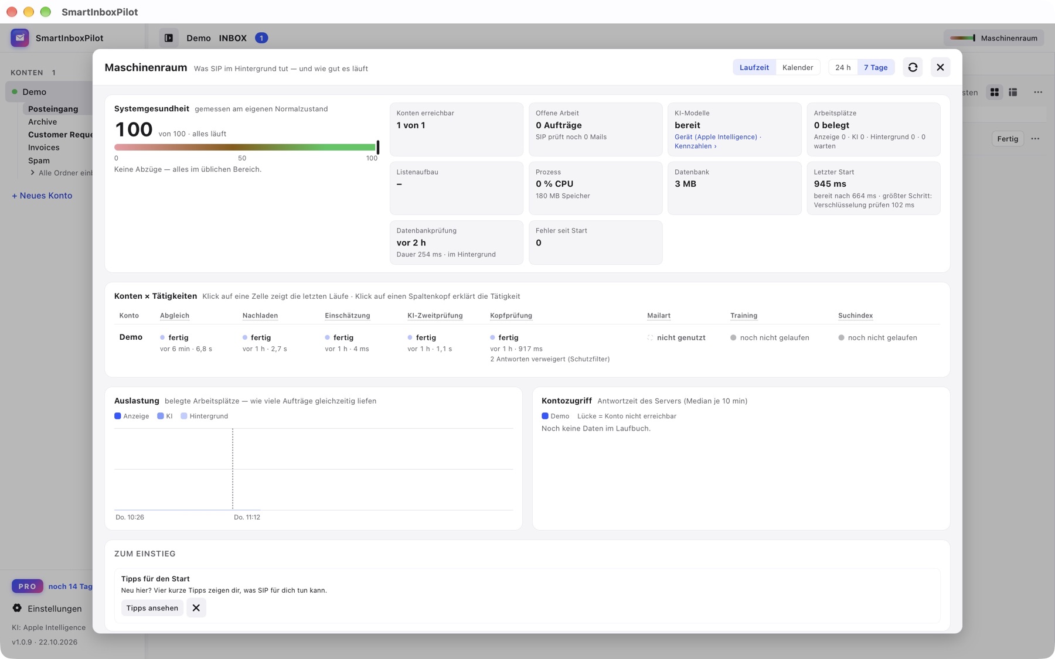Open the Archive folder
Image resolution: width=1055 pixels, height=659 pixels.
pos(43,122)
